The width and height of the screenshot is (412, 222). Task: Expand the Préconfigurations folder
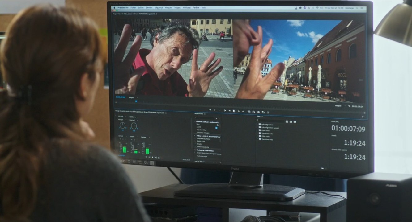click(257, 125)
